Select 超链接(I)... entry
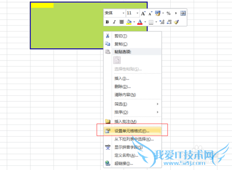Screen dimensions: 232x170 133,163
